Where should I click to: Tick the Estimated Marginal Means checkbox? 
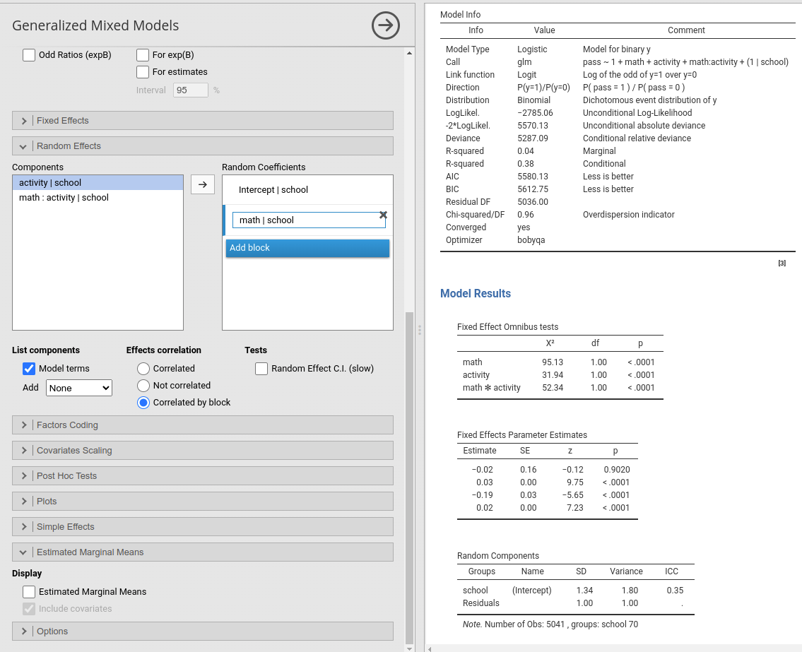[x=29, y=592]
